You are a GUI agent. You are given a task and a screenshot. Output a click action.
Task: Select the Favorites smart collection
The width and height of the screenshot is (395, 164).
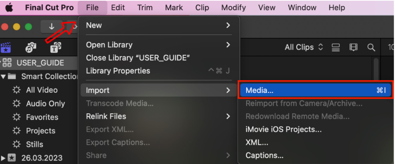pyautogui.click(x=42, y=117)
